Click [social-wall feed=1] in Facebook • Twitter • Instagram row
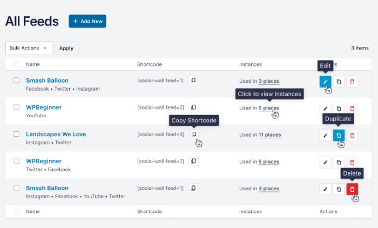 160,81
